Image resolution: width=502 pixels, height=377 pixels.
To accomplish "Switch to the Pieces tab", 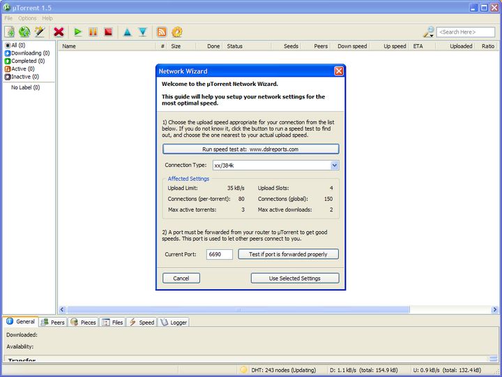I will [83, 323].
